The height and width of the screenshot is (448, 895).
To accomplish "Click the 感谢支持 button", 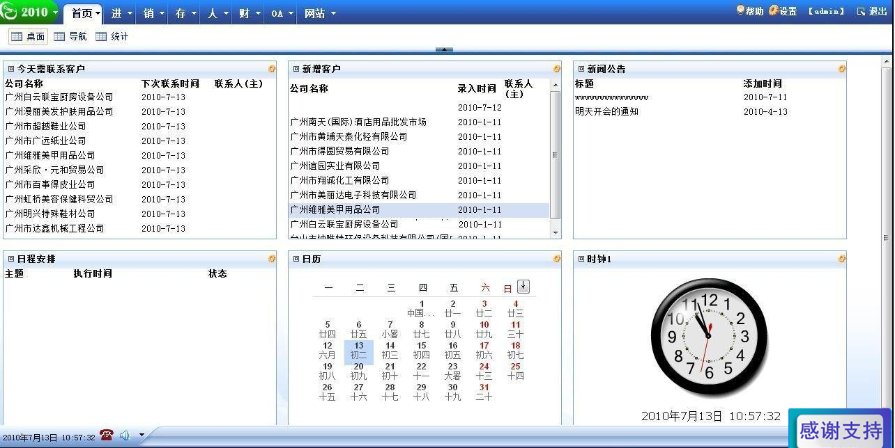I will 841,430.
